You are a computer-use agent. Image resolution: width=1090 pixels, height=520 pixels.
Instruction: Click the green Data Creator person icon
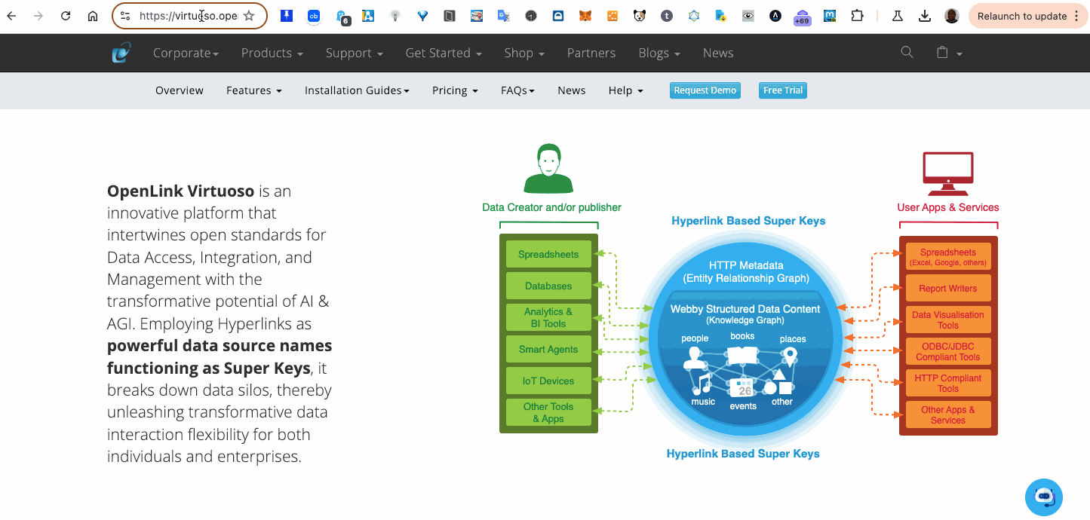pyautogui.click(x=548, y=169)
